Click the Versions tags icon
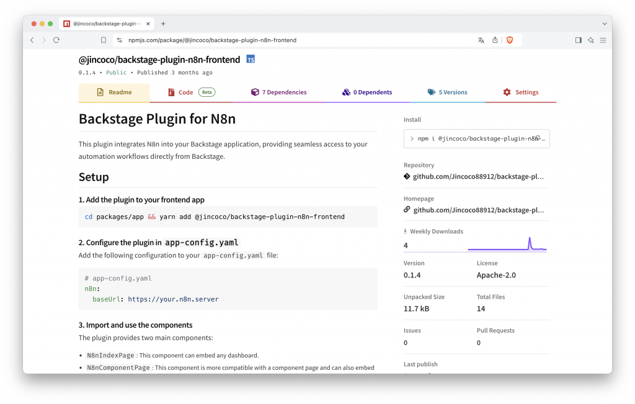Image resolution: width=635 pixels, height=404 pixels. click(432, 92)
